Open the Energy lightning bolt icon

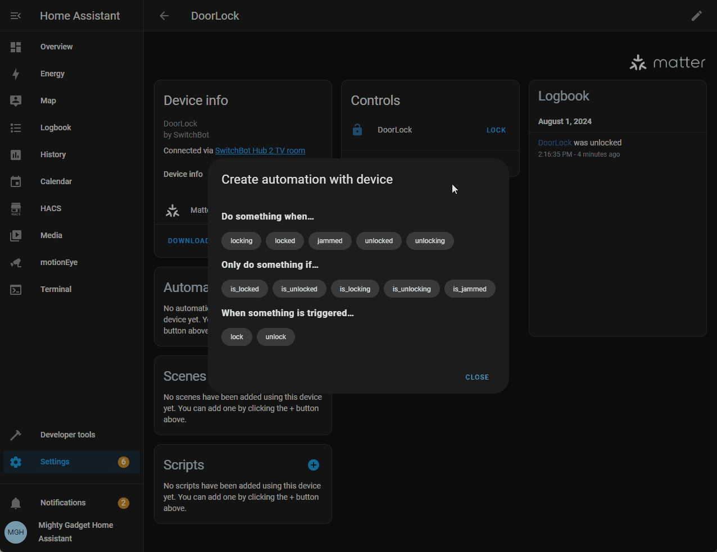click(16, 74)
